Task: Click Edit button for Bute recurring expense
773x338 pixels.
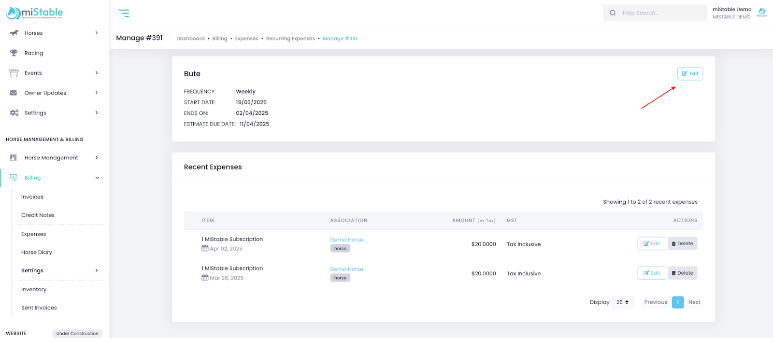Action: [x=690, y=74]
